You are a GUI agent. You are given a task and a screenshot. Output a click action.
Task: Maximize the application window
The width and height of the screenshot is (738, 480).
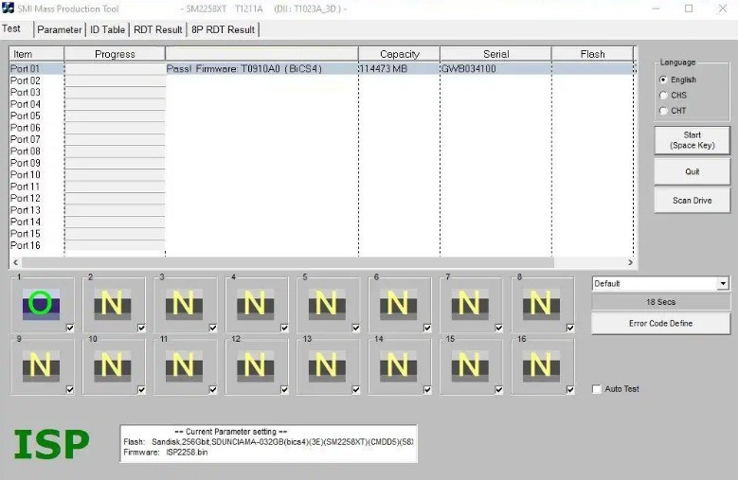click(689, 9)
